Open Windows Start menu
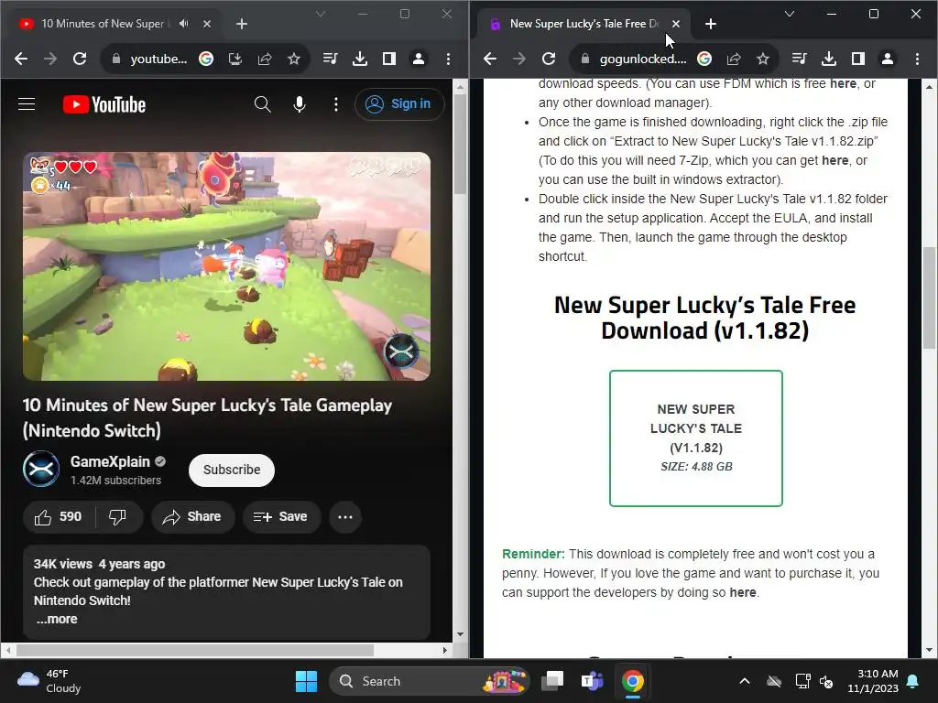938x703 pixels. (x=306, y=681)
